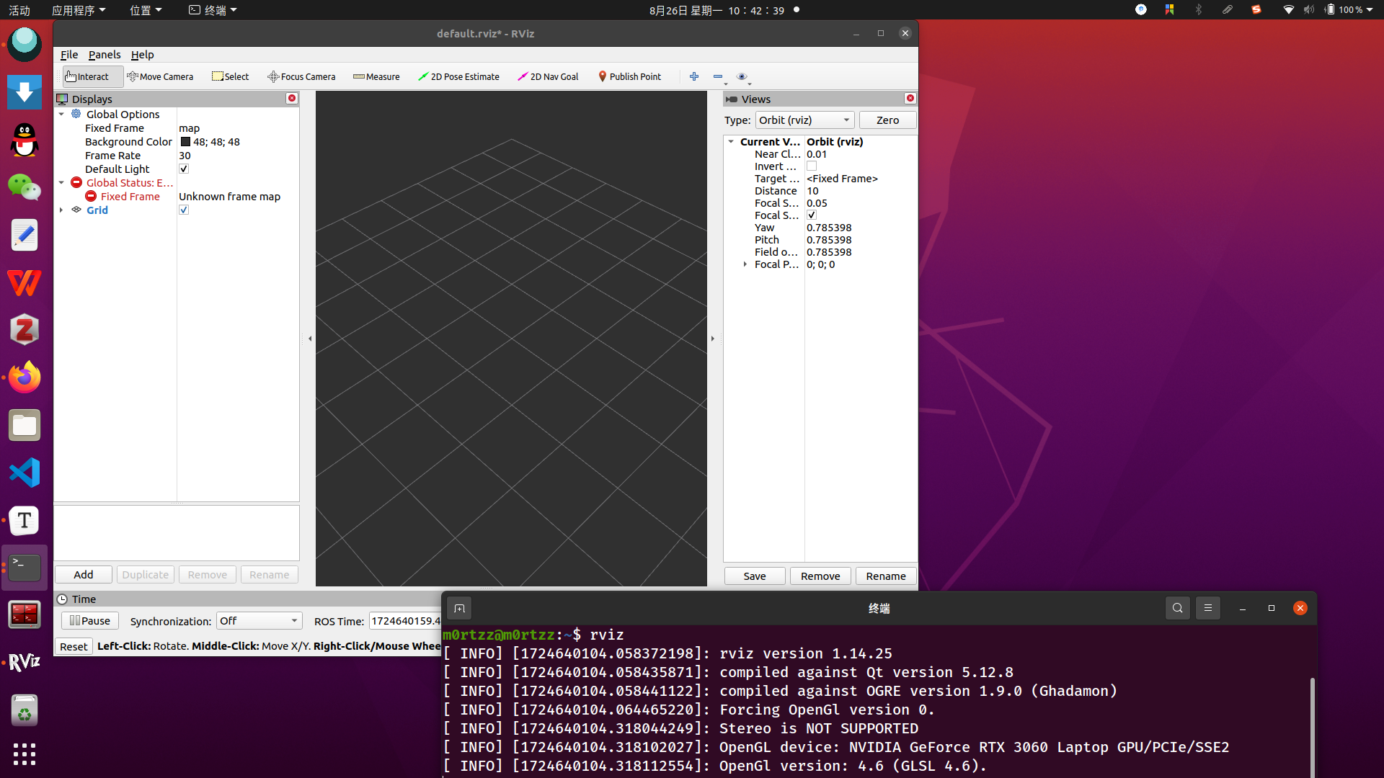Expand the Grid display tree item
This screenshot has height=778, width=1384.
(61, 210)
